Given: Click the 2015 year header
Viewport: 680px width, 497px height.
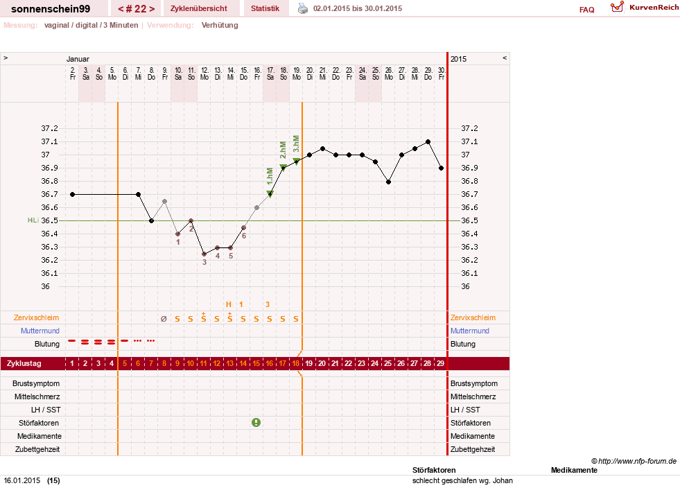Looking at the screenshot, I should click(x=458, y=59).
